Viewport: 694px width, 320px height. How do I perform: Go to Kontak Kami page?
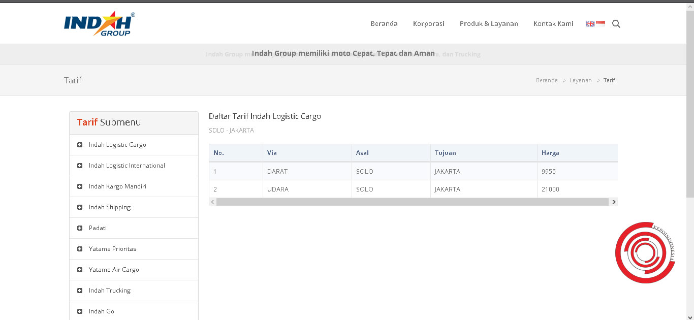(553, 24)
